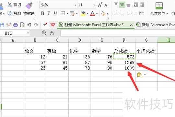This screenshot has width=175, height=117.
Task: Click inside the formula bar
Action: 118,33
